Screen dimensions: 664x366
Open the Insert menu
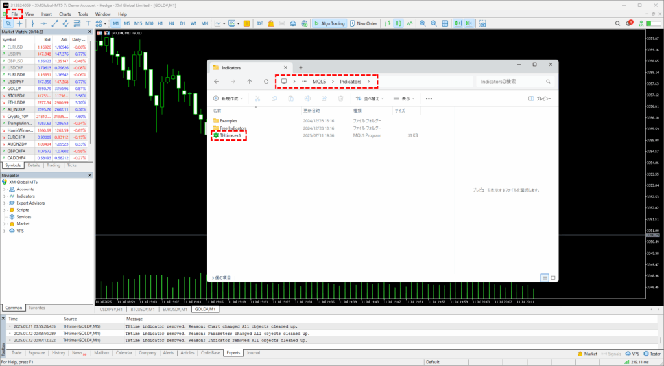(47, 14)
